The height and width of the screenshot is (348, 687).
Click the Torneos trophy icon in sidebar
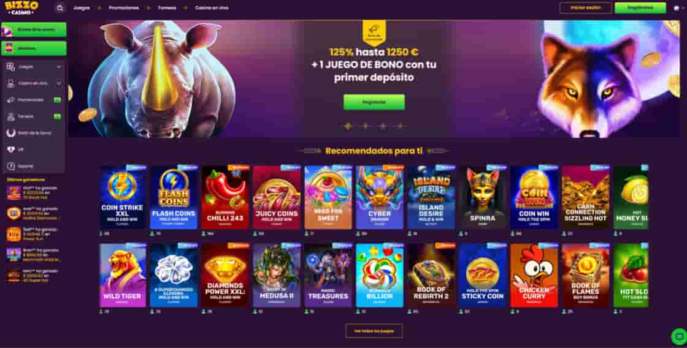coord(11,116)
